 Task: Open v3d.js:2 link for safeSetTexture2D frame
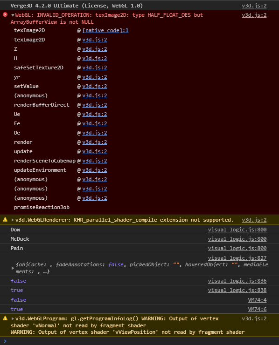coord(95,68)
